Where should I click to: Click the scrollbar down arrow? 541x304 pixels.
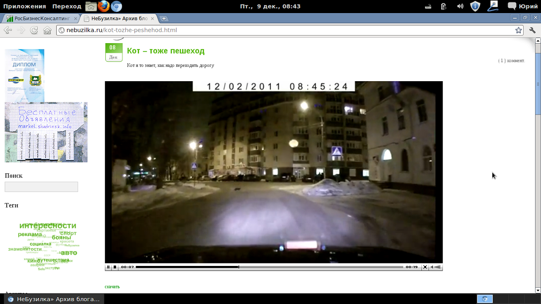[538, 290]
